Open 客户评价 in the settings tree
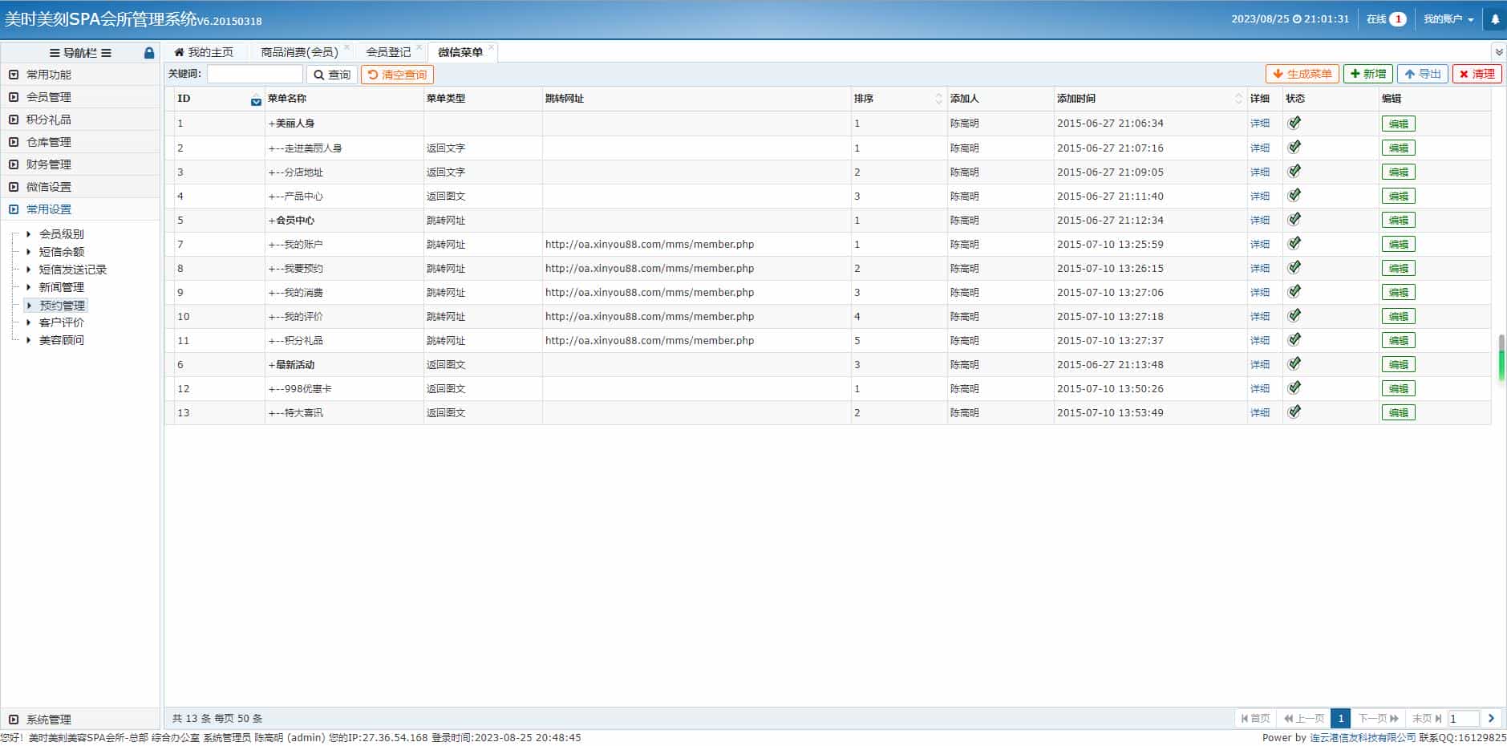 tap(62, 322)
